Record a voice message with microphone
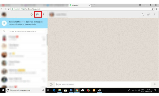This screenshot has height=96, width=159. (x=155, y=84)
